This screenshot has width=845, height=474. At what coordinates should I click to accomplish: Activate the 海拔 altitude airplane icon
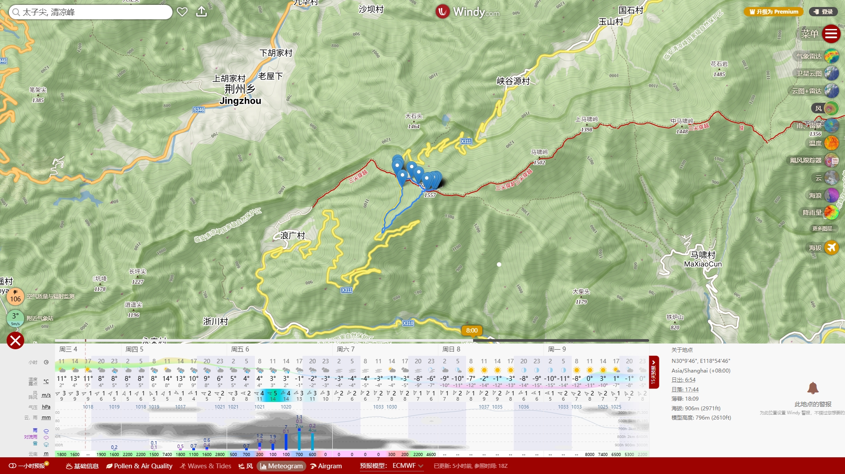(831, 248)
